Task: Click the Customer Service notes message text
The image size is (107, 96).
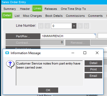Action: [x=48, y=65]
